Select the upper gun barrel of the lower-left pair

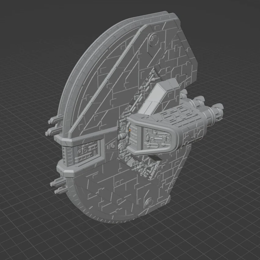(x=58, y=182)
